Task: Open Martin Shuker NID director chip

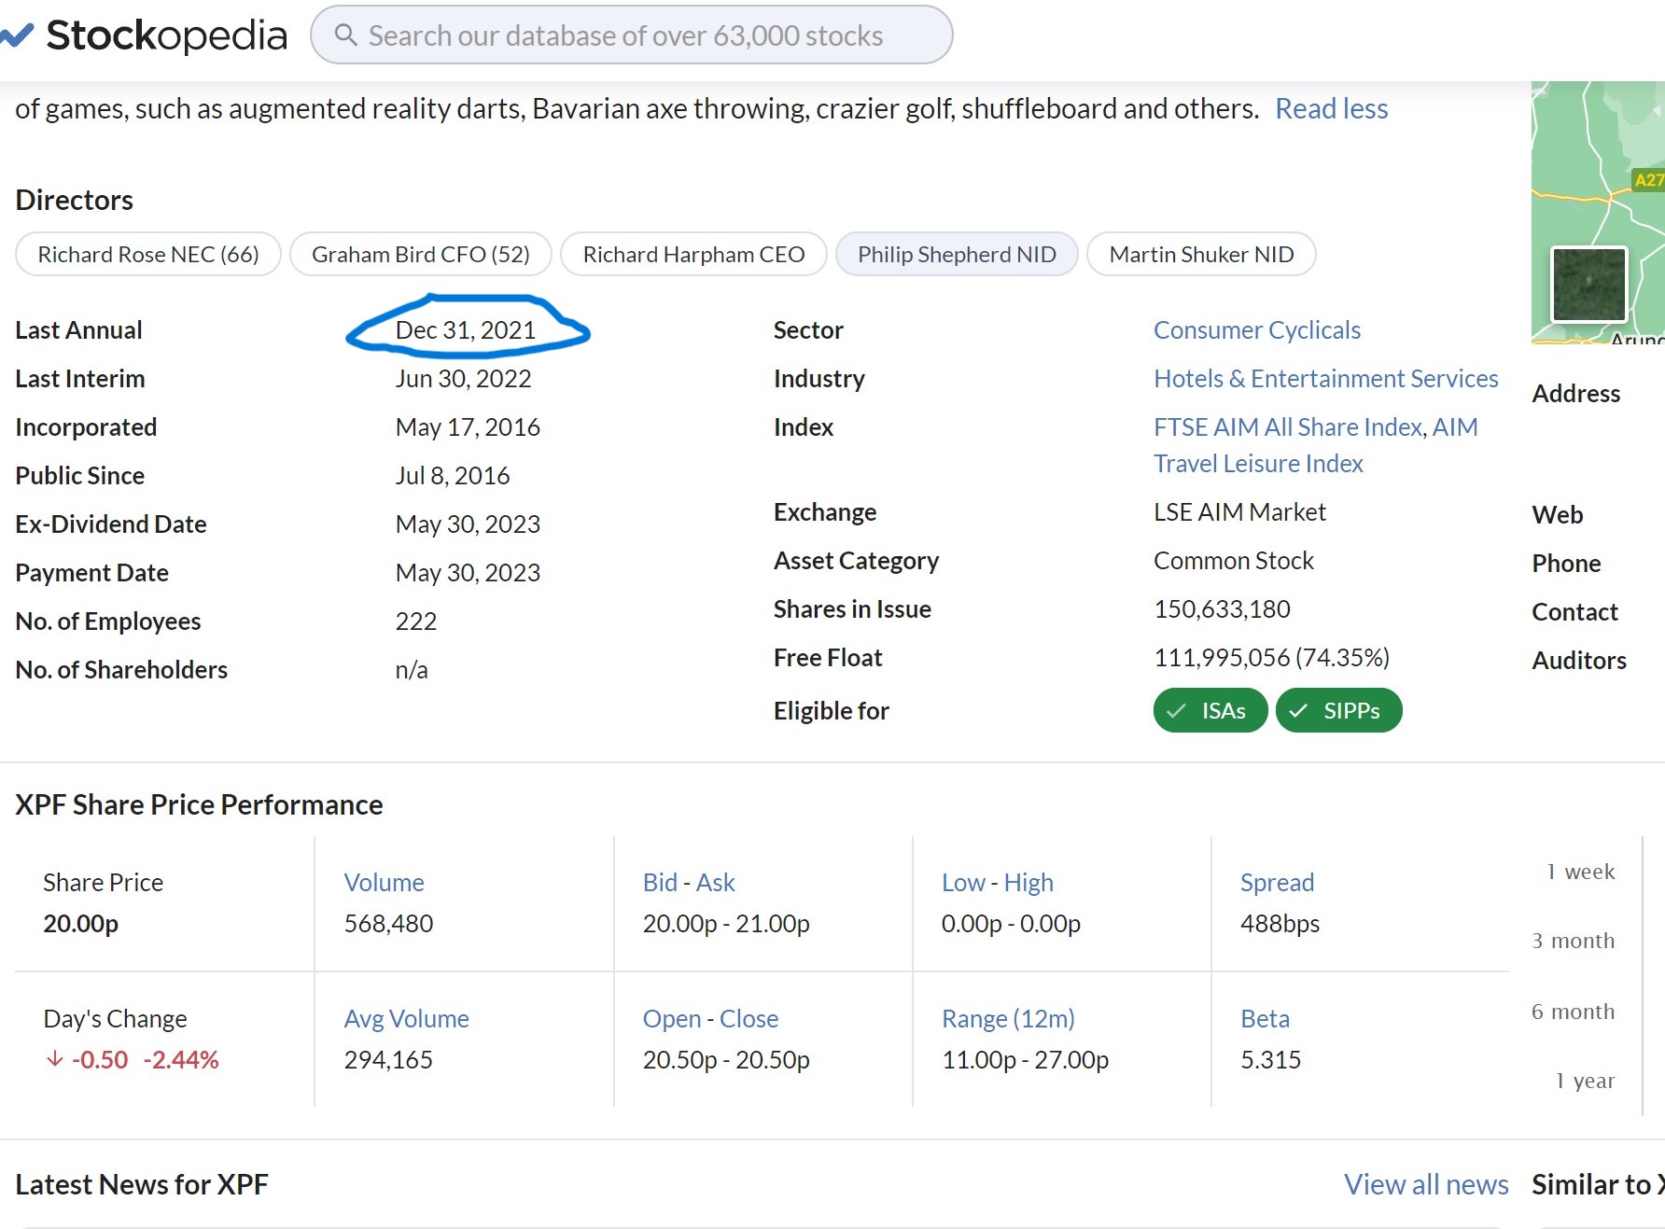Action: (x=1201, y=254)
